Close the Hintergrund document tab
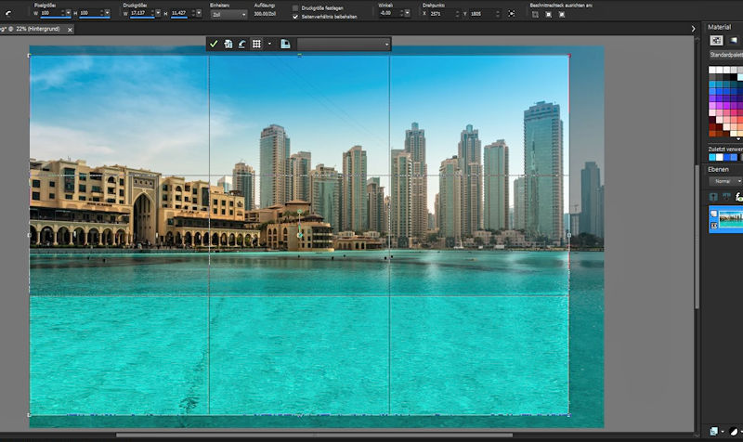The image size is (743, 442). tap(70, 30)
